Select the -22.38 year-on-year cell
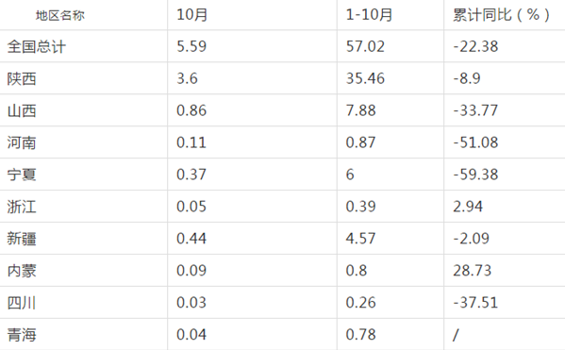The height and width of the screenshot is (350, 565). (475, 46)
